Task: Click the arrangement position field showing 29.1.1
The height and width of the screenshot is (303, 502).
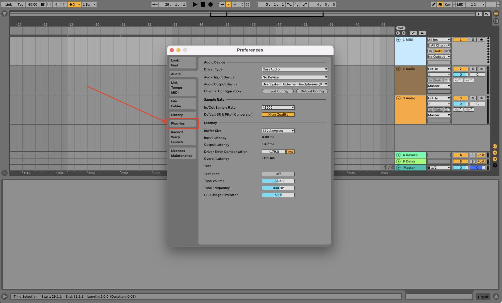Action: [173, 4]
